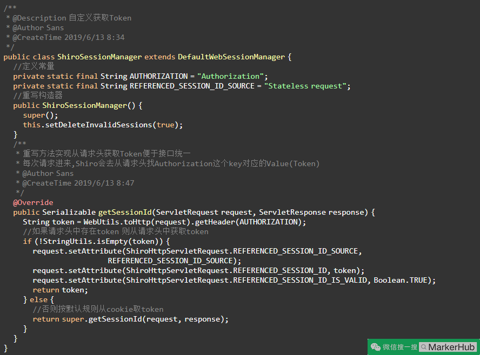
Task: Click the @Override annotation
Action: (33, 202)
